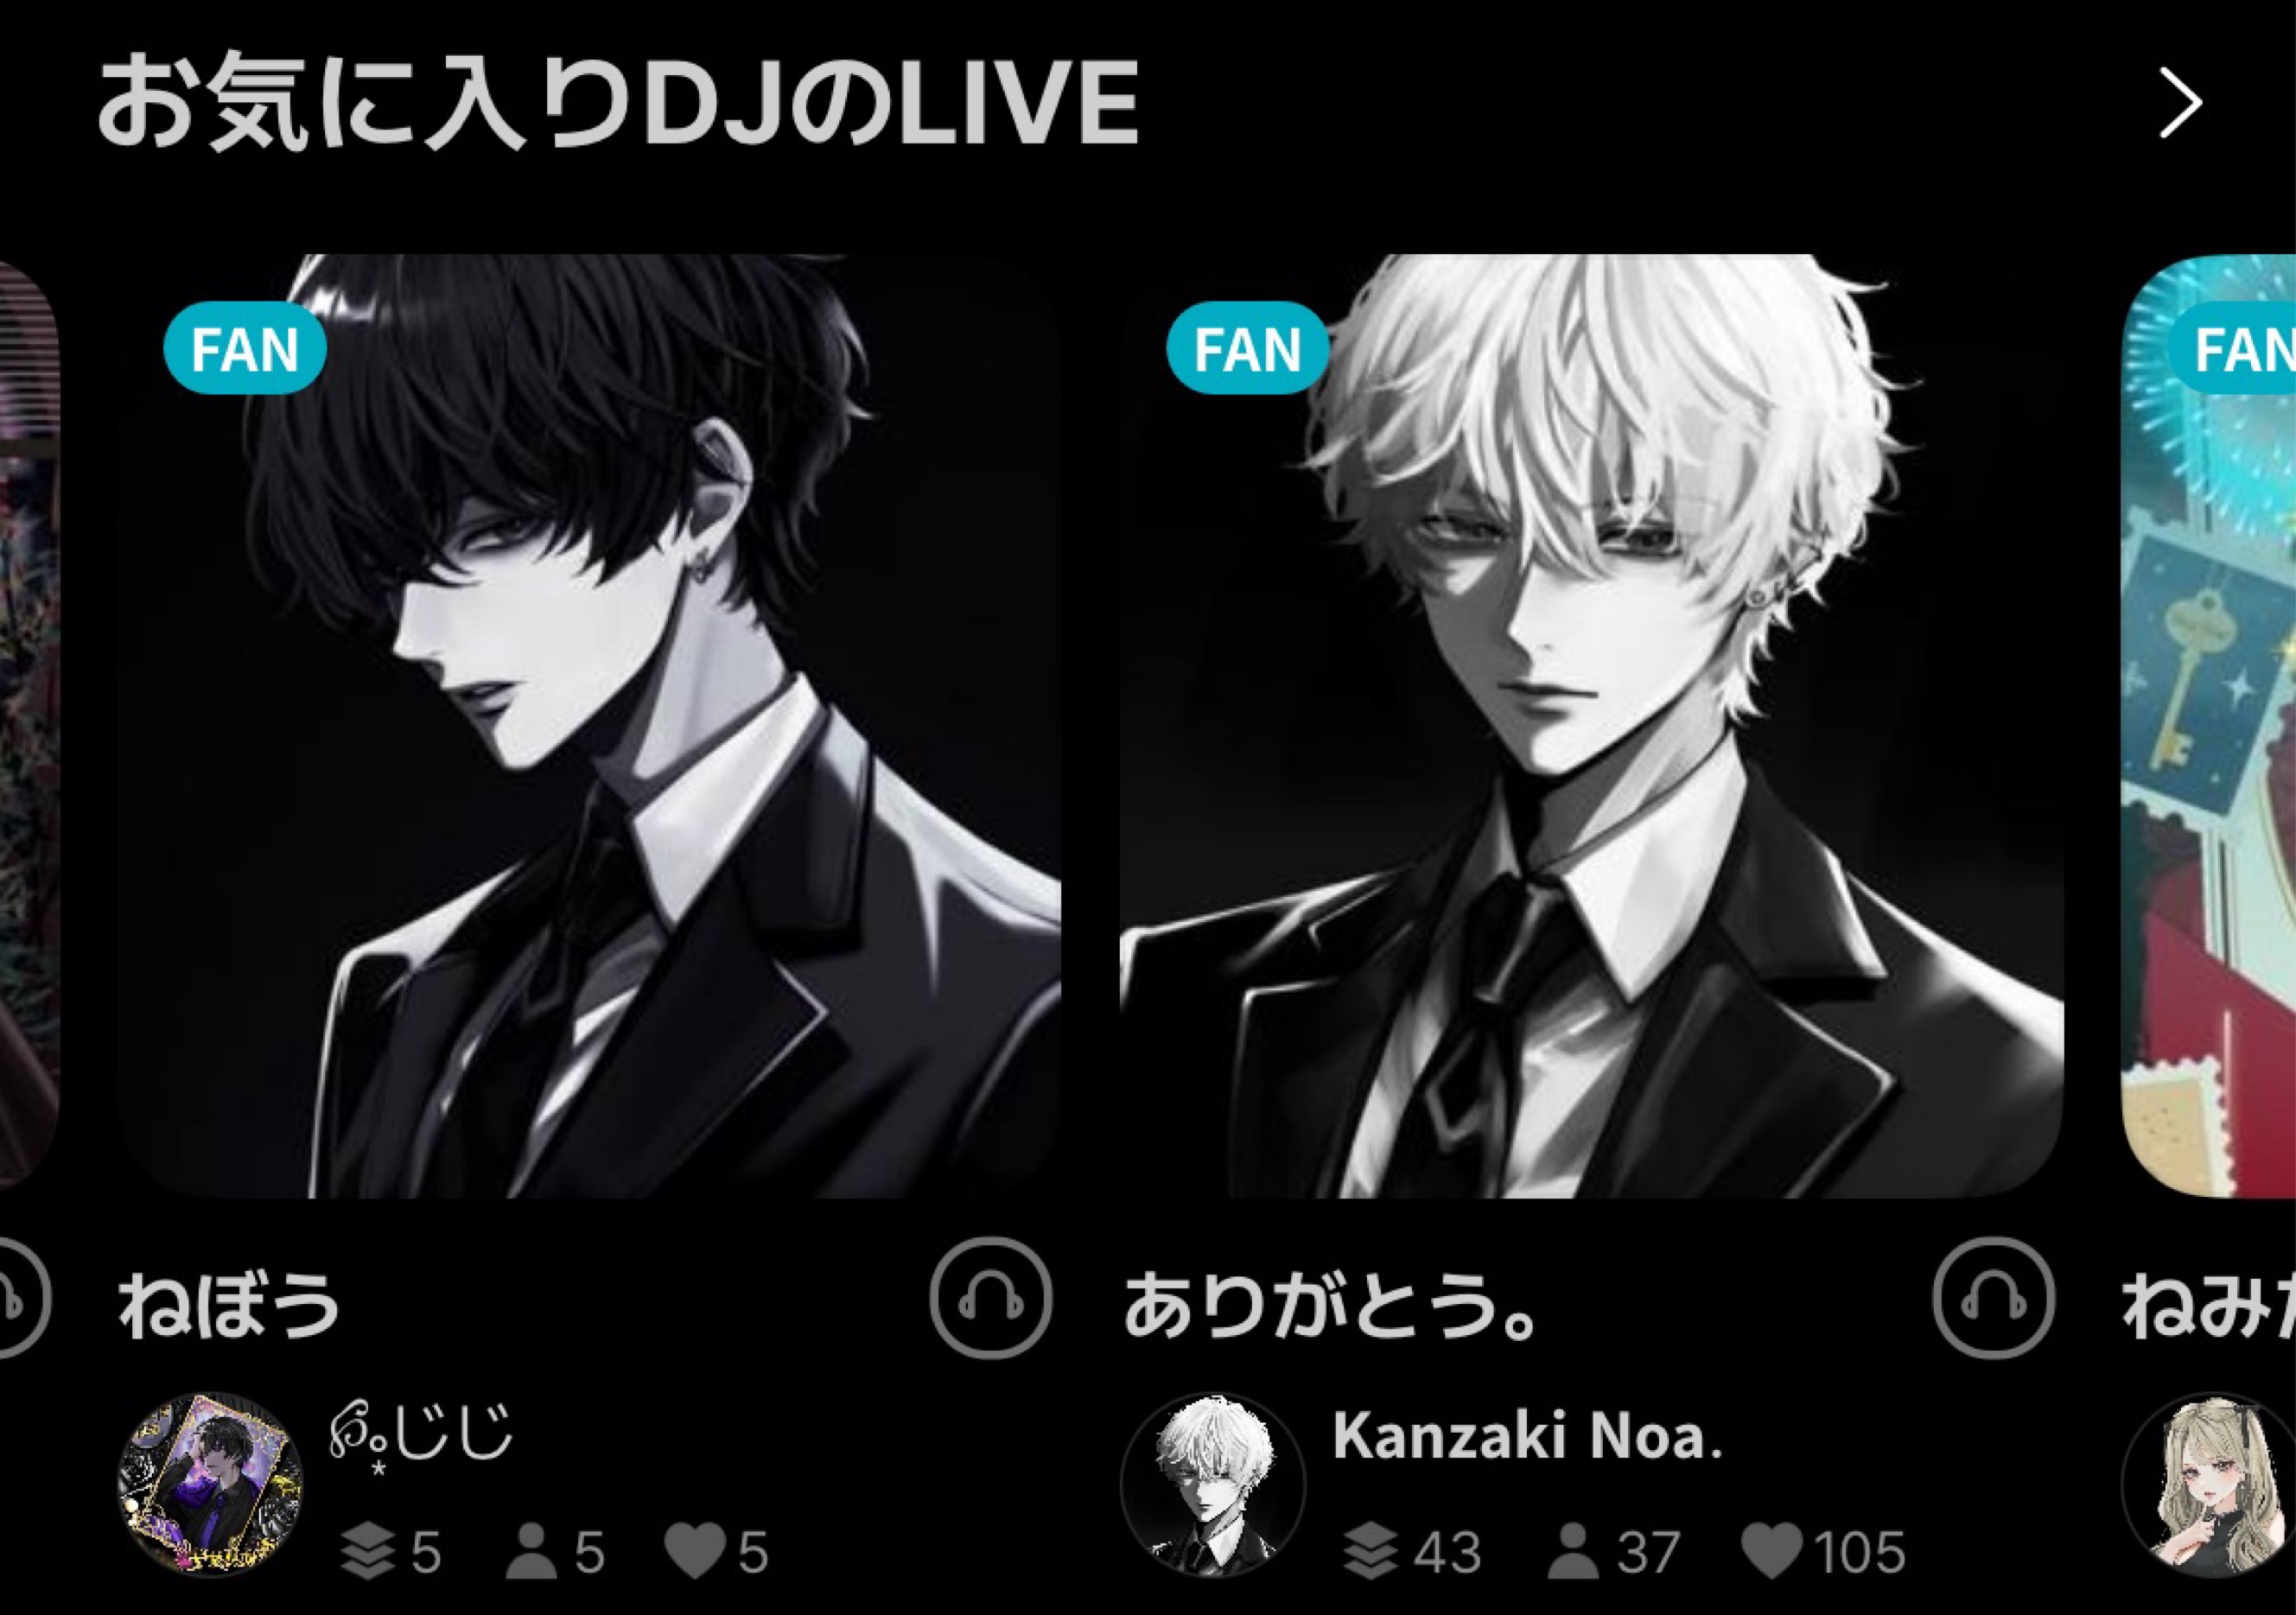Tap listener icon showing 37
2296x1615 pixels.
pyautogui.click(x=1573, y=1552)
